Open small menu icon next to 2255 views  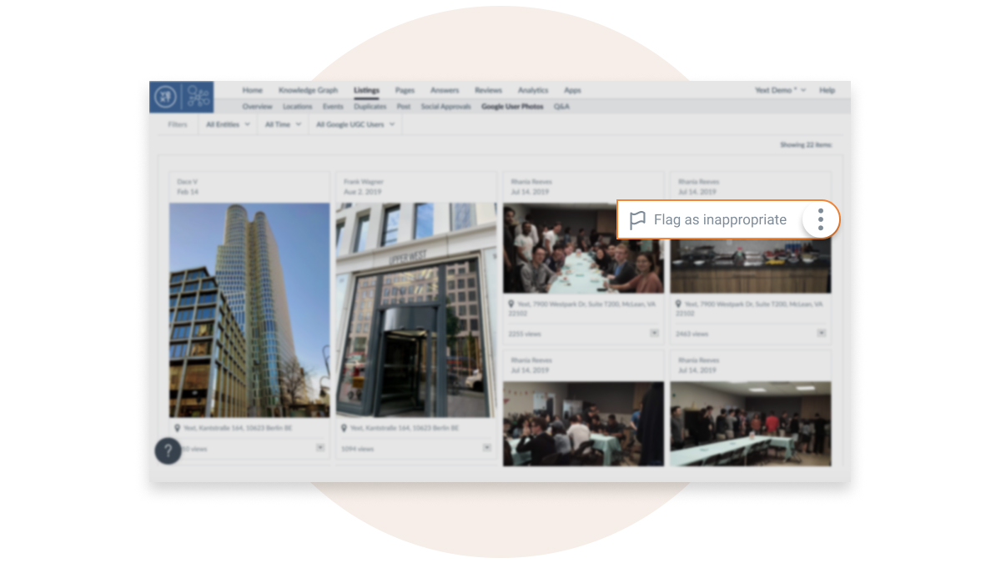(x=654, y=333)
